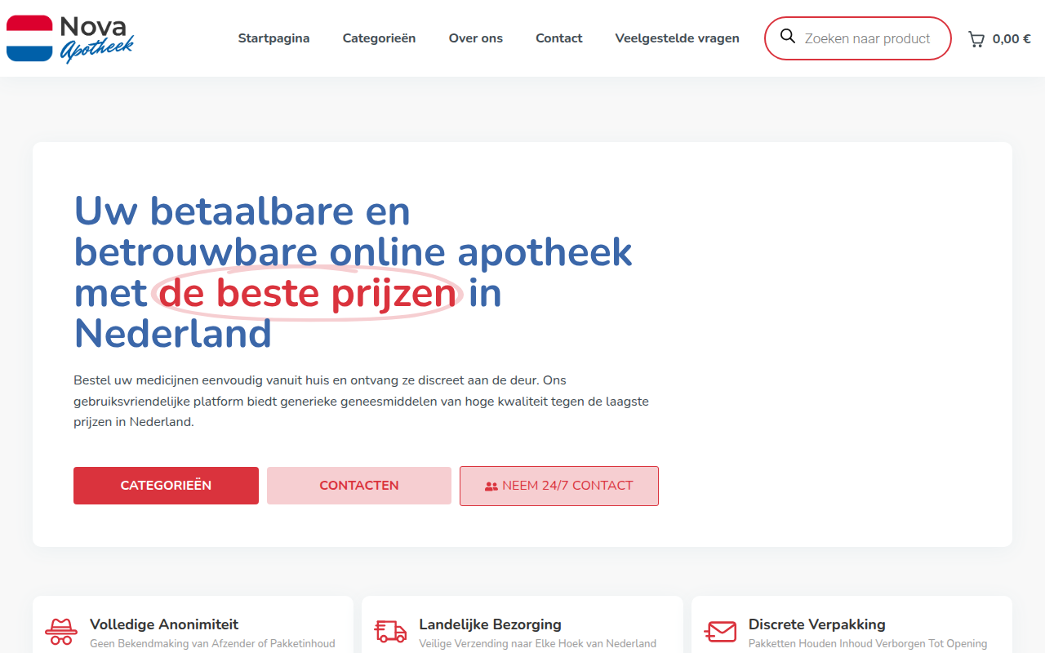
Task: Open the shopping cart icon
Action: 976,38
